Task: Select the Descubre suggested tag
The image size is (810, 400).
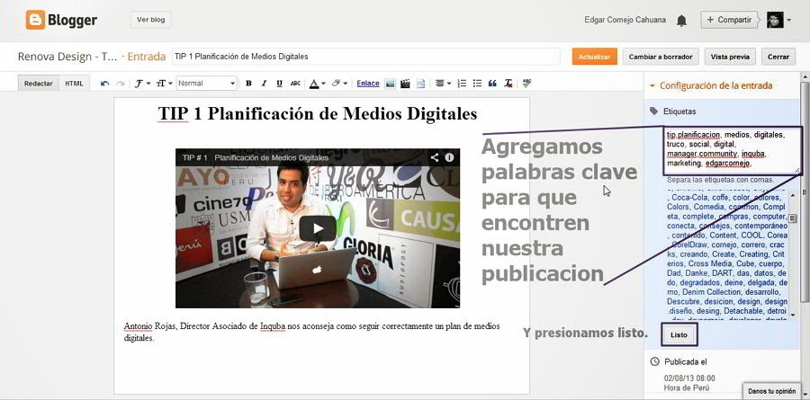Action: click(683, 301)
